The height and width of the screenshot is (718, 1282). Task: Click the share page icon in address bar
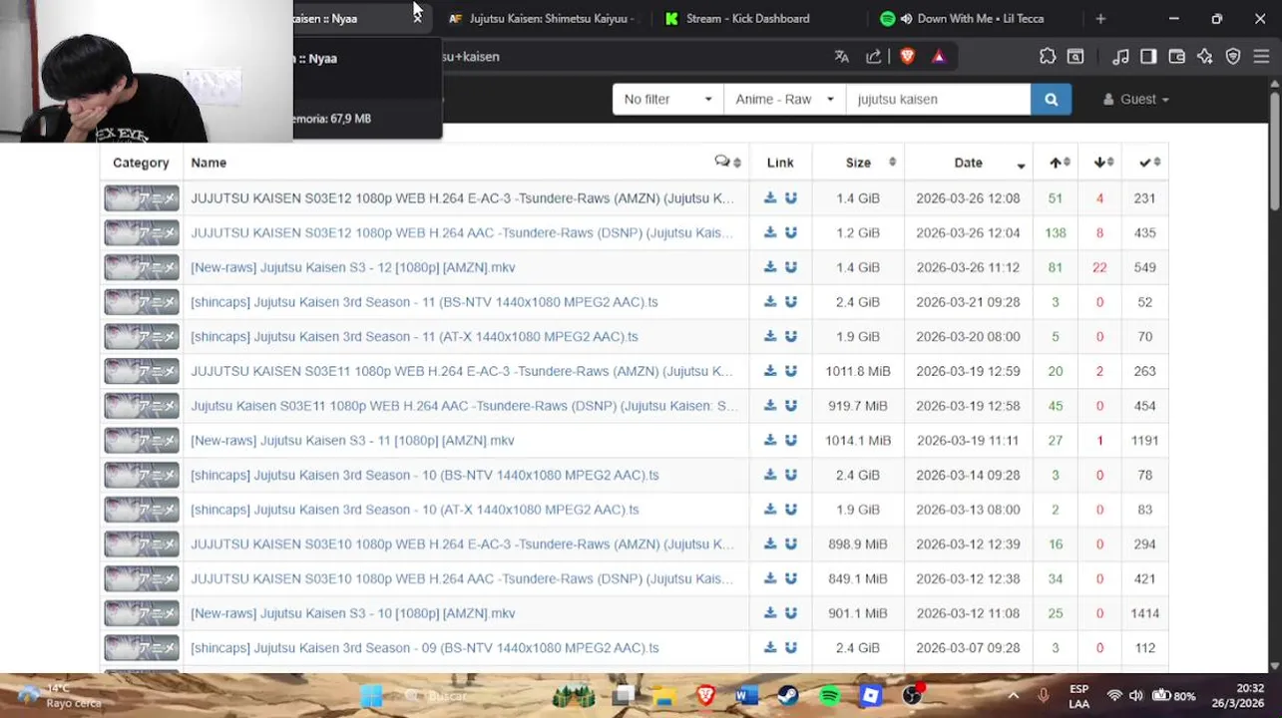(874, 57)
